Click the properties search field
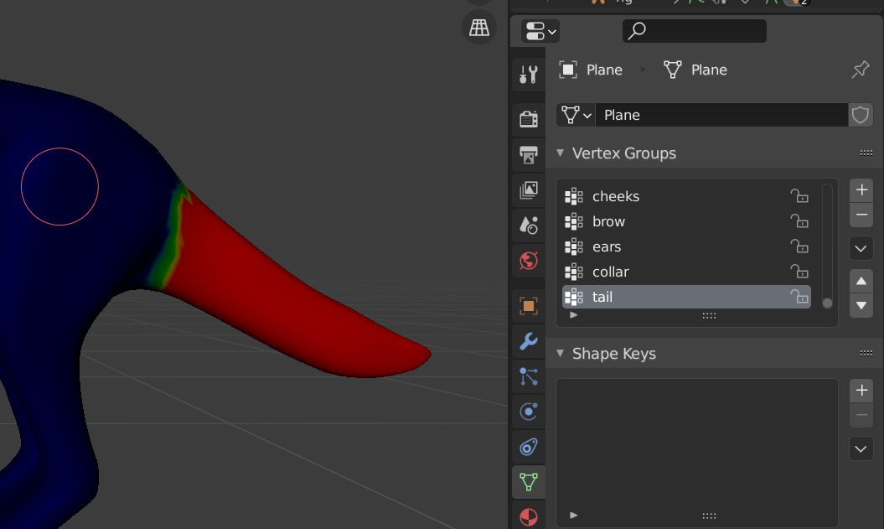This screenshot has width=884, height=529. (x=694, y=31)
